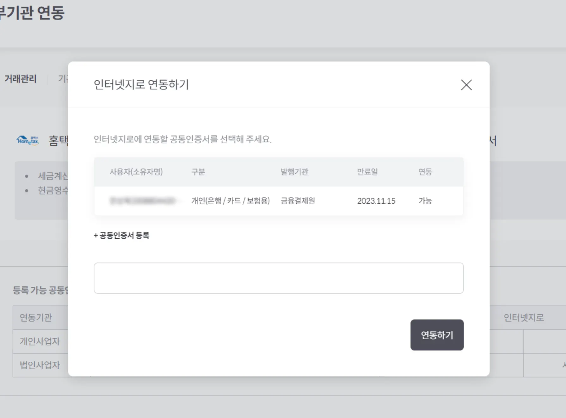Click the 사용자(소유자명) column header
Image resolution: width=566 pixels, height=418 pixels.
coord(136,172)
